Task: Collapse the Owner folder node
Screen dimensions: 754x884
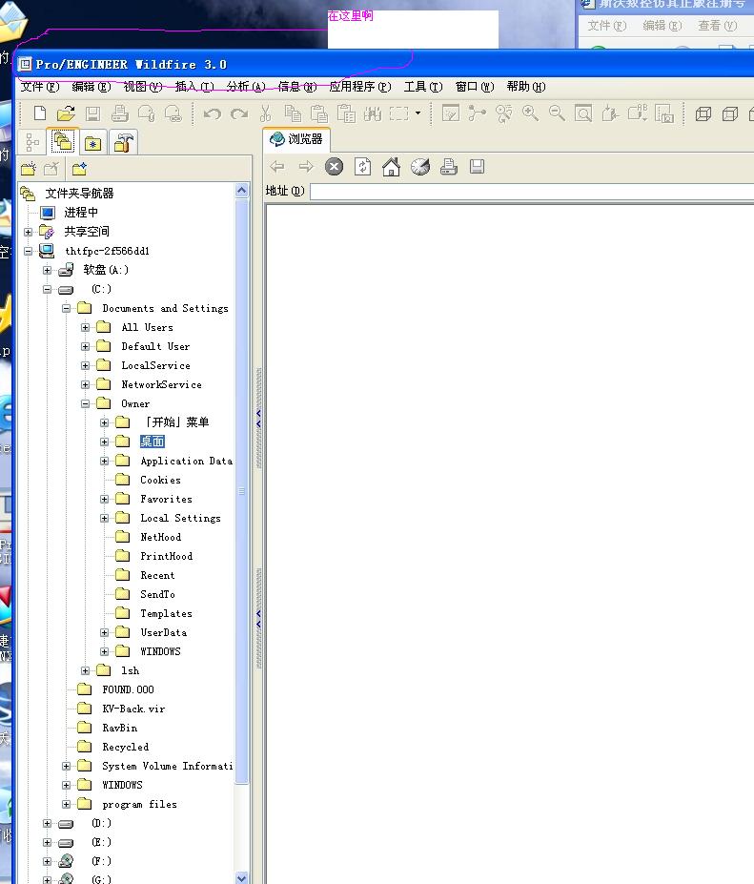Action: click(x=85, y=403)
